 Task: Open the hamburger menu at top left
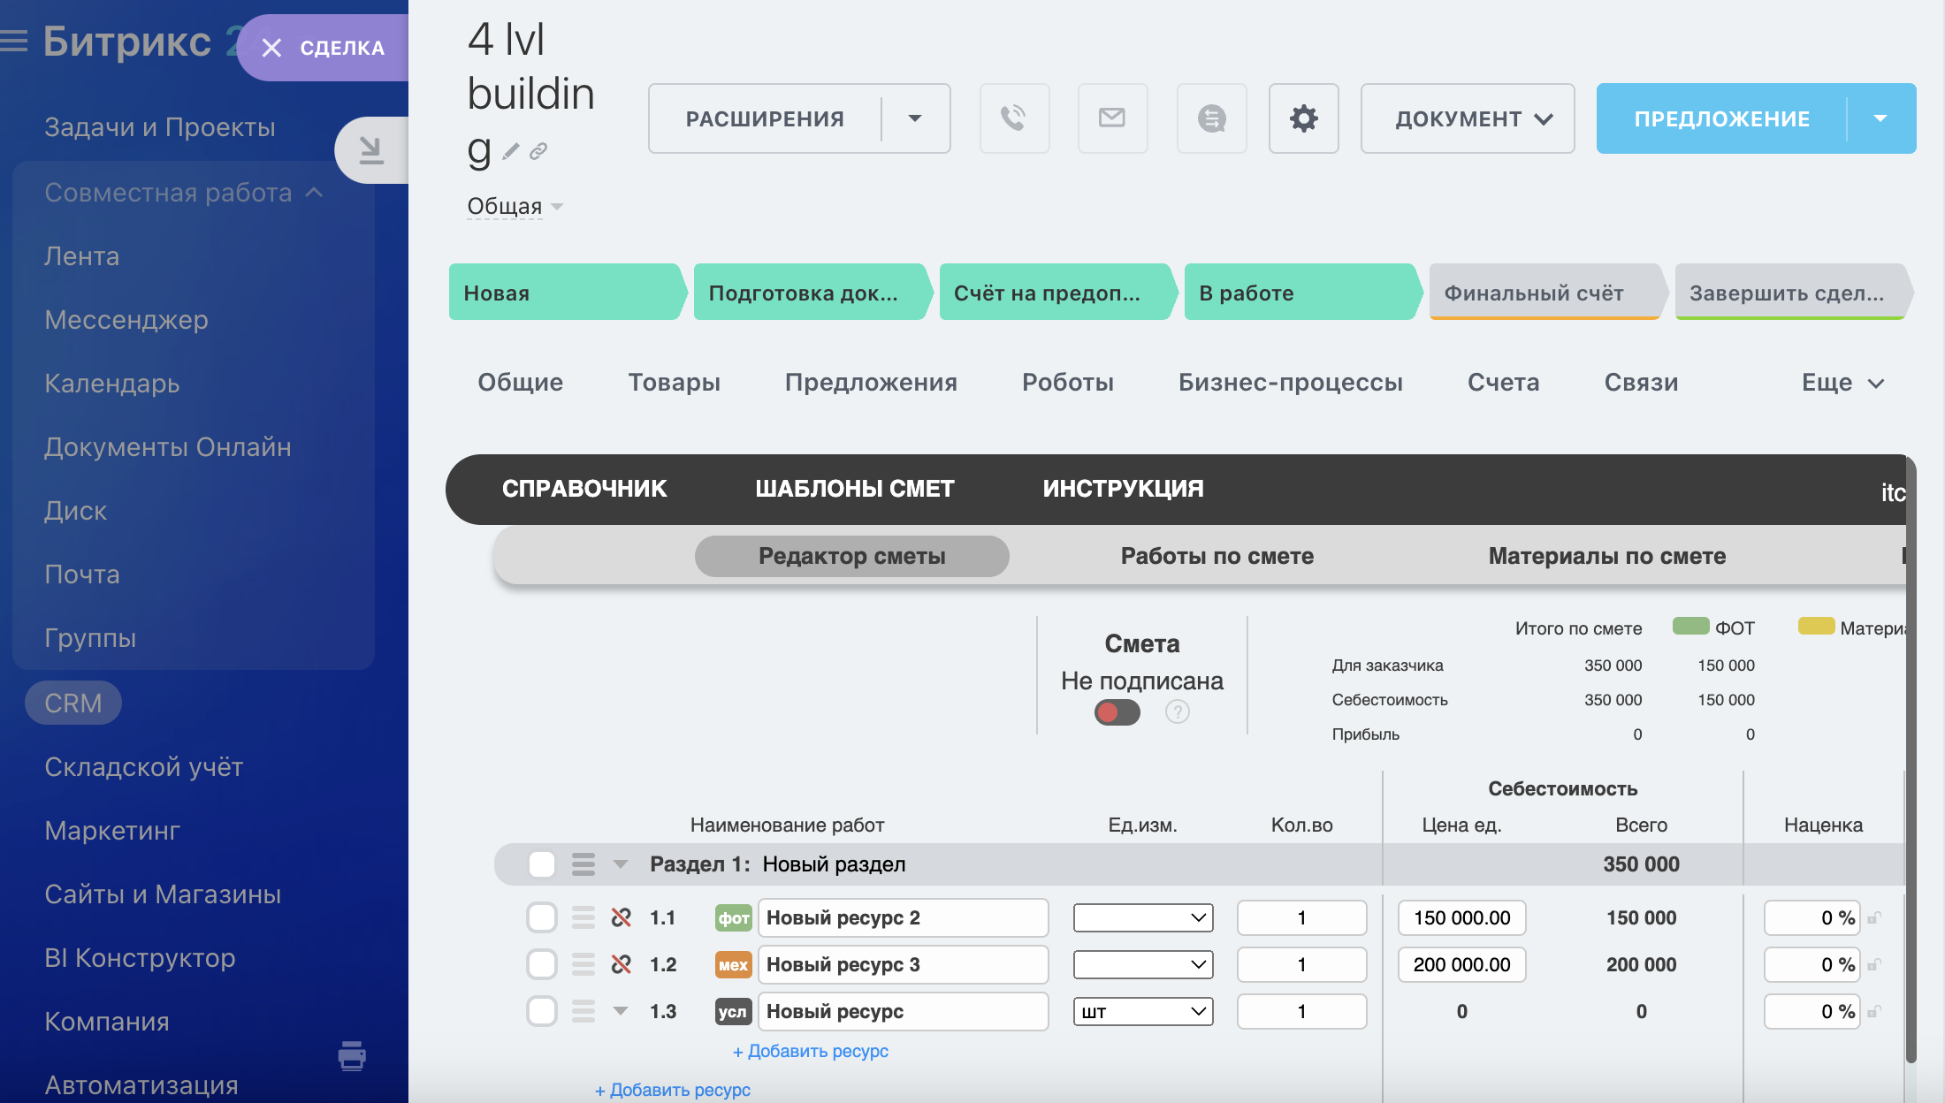tap(14, 41)
